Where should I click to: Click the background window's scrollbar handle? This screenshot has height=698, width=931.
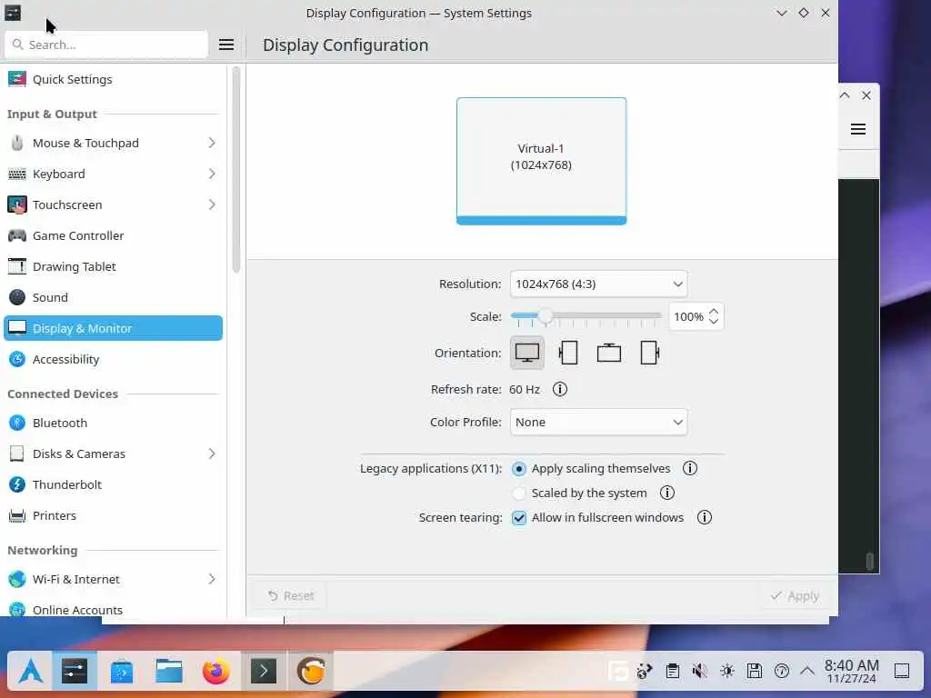(x=870, y=561)
